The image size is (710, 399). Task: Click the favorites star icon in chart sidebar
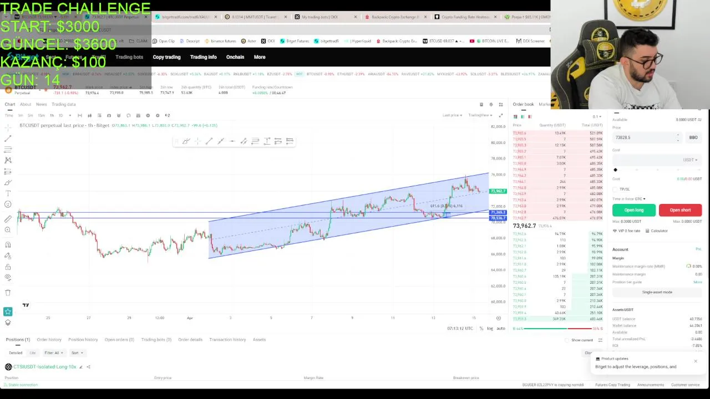[x=8, y=312]
